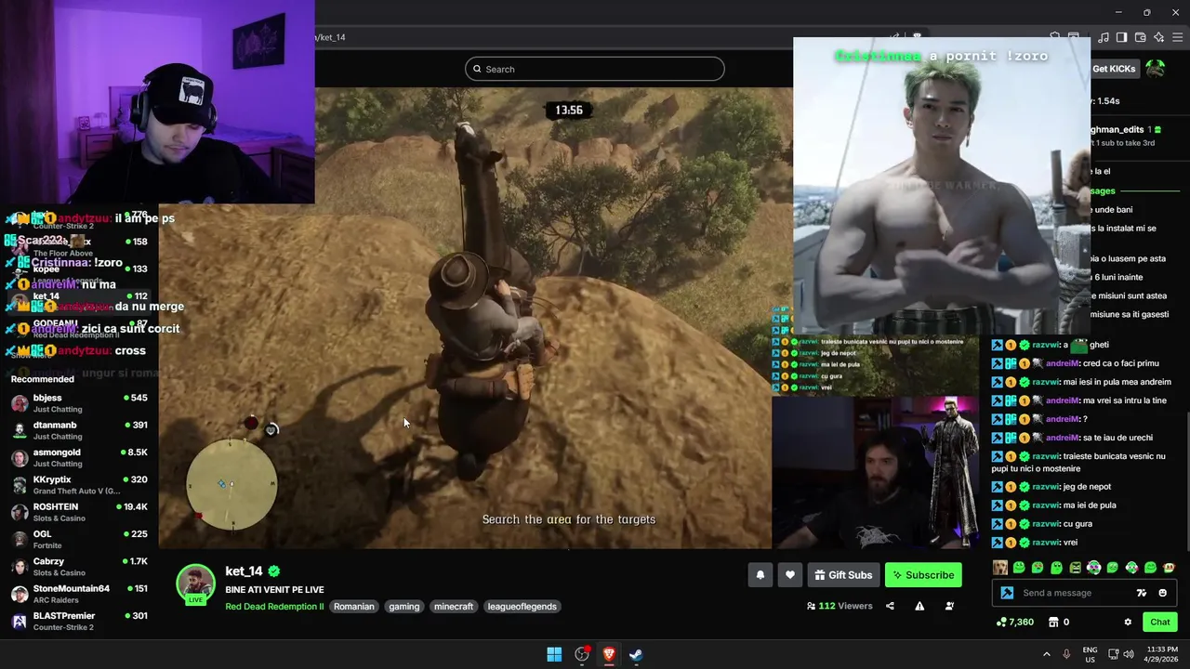Image resolution: width=1190 pixels, height=669 pixels.
Task: Click the green Subscribe button
Action: click(x=923, y=575)
